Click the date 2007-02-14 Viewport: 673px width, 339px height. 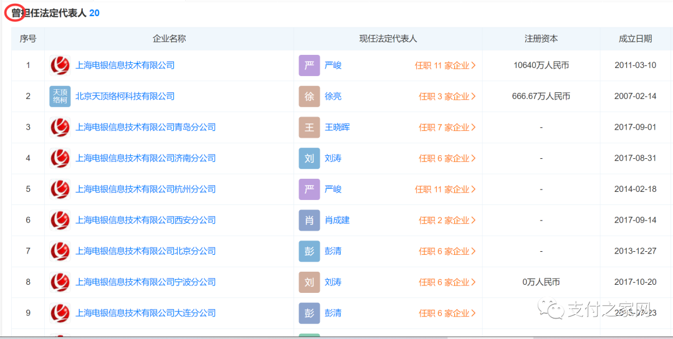[x=635, y=97]
